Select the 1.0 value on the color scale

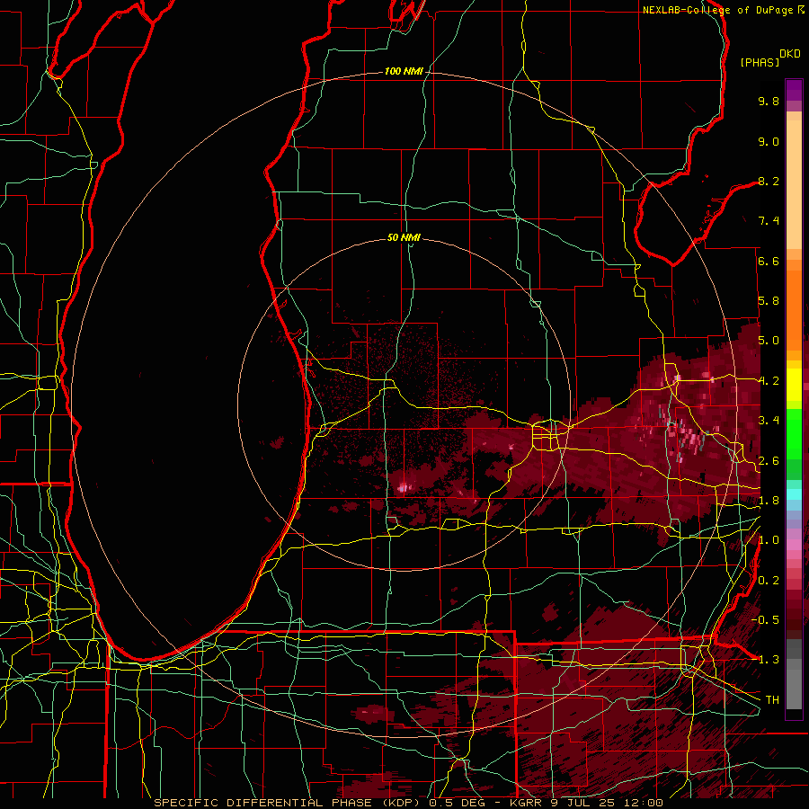(x=769, y=540)
